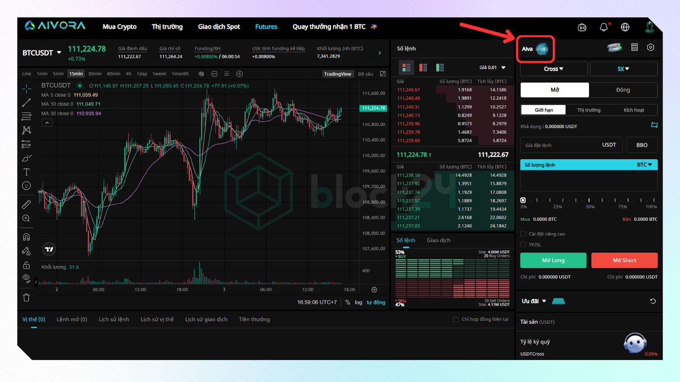Switch to Lệnh mở (0) tab

coord(72,319)
